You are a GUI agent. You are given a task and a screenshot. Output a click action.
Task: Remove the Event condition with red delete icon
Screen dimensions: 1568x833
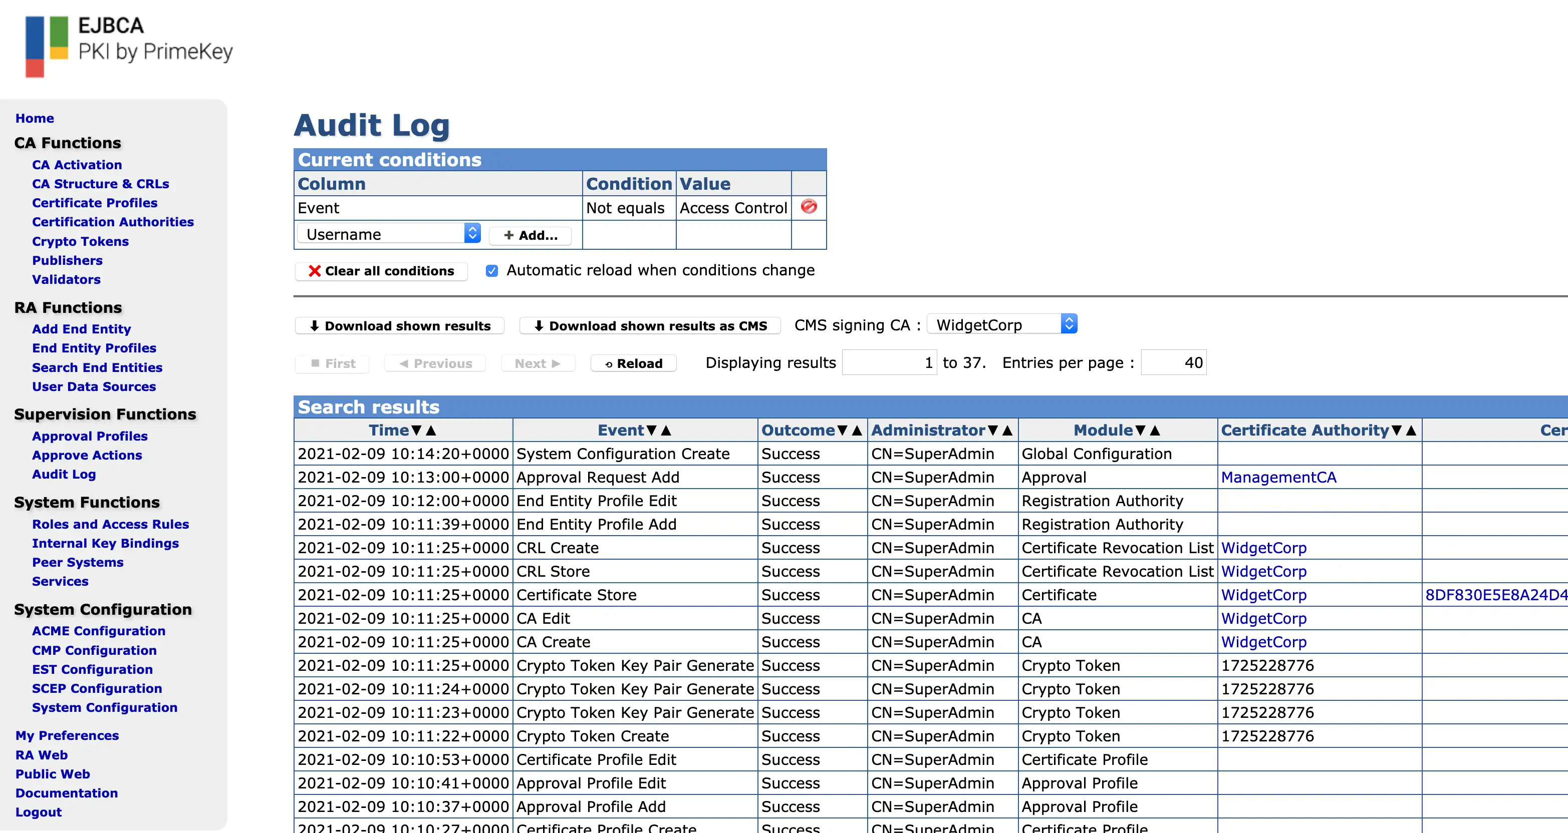click(809, 207)
